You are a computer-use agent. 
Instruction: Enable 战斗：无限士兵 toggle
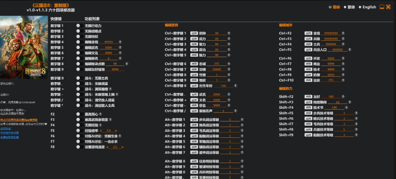click(80, 78)
